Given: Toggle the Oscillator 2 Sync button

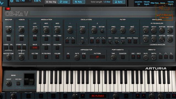Looking at the screenshot, I should pos(92,42).
